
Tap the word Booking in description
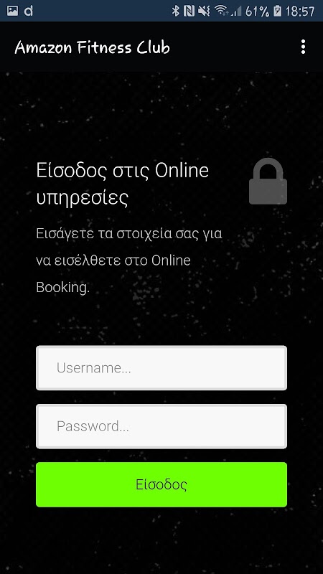[62, 288]
